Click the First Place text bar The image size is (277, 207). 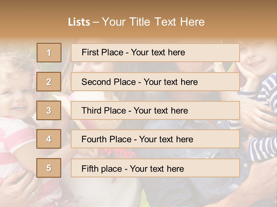tap(155, 53)
